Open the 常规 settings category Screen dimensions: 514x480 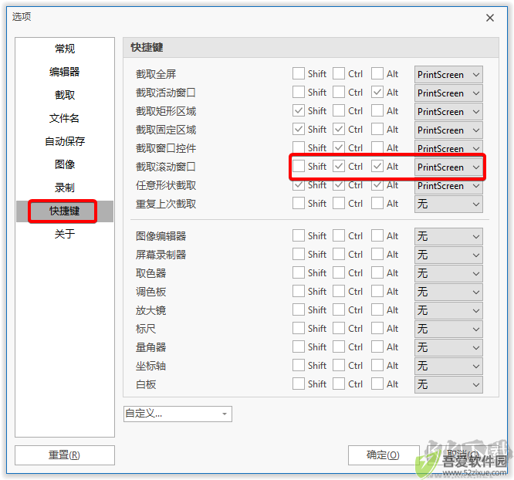coord(65,49)
